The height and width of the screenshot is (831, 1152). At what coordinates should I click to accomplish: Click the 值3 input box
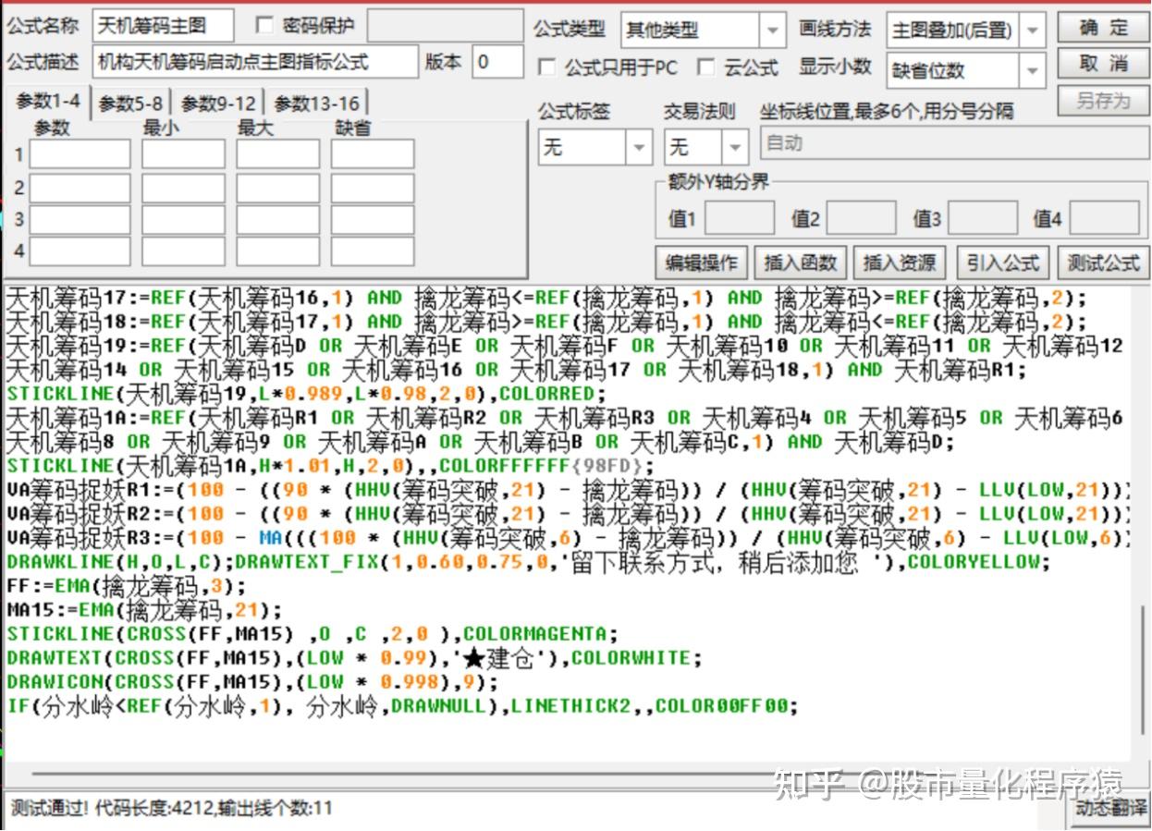tap(983, 218)
